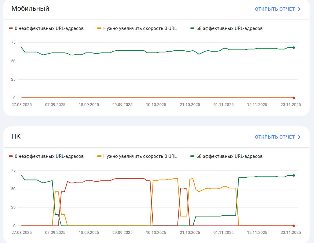The height and width of the screenshot is (243, 314).
Task: Click the red endpoint dot on the ПК chart
Action: [294, 226]
